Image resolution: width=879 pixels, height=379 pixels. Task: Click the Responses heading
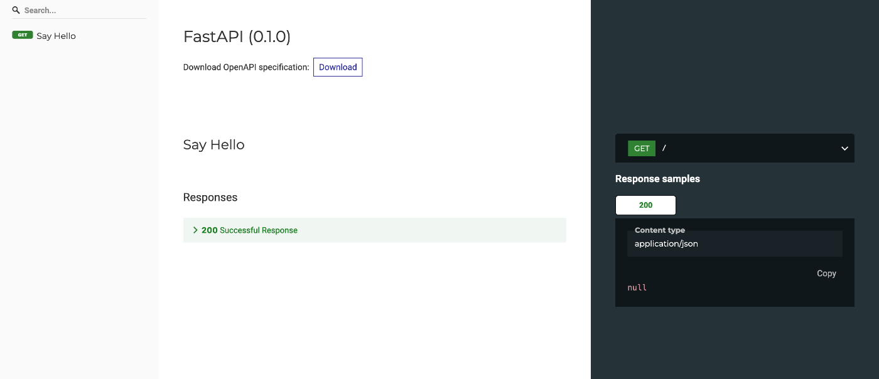[210, 197]
